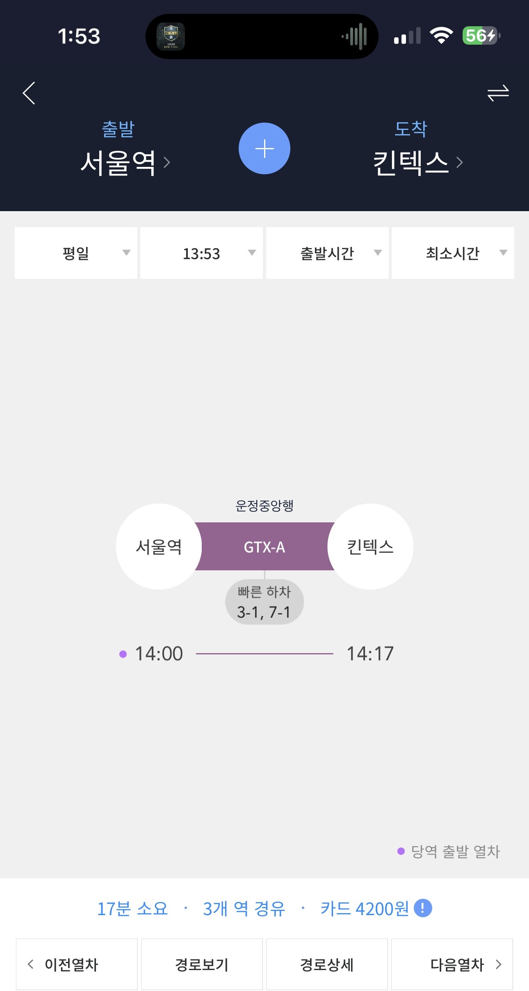This screenshot has height=991, width=529.
Task: Tap the Wi-Fi status icon
Action: pos(441,36)
